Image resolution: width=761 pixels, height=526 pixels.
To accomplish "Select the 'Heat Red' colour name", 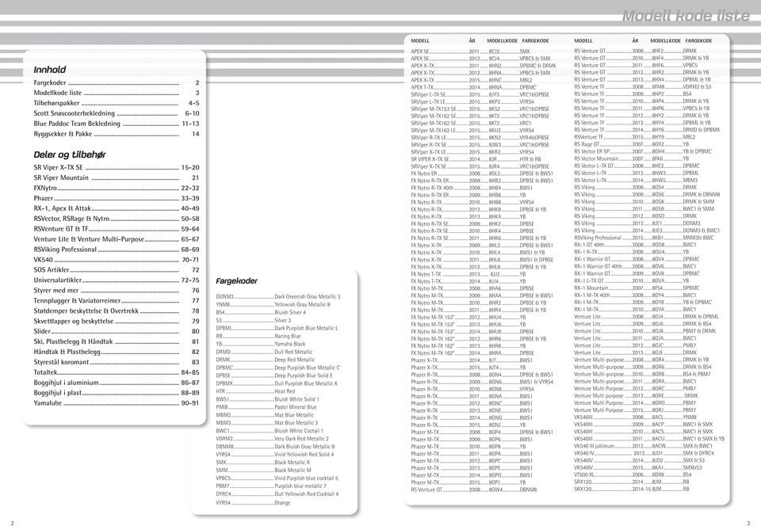I will (285, 391).
